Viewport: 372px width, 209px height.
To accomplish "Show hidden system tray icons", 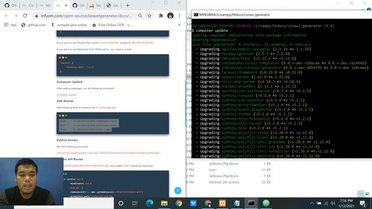I will tap(312, 203).
